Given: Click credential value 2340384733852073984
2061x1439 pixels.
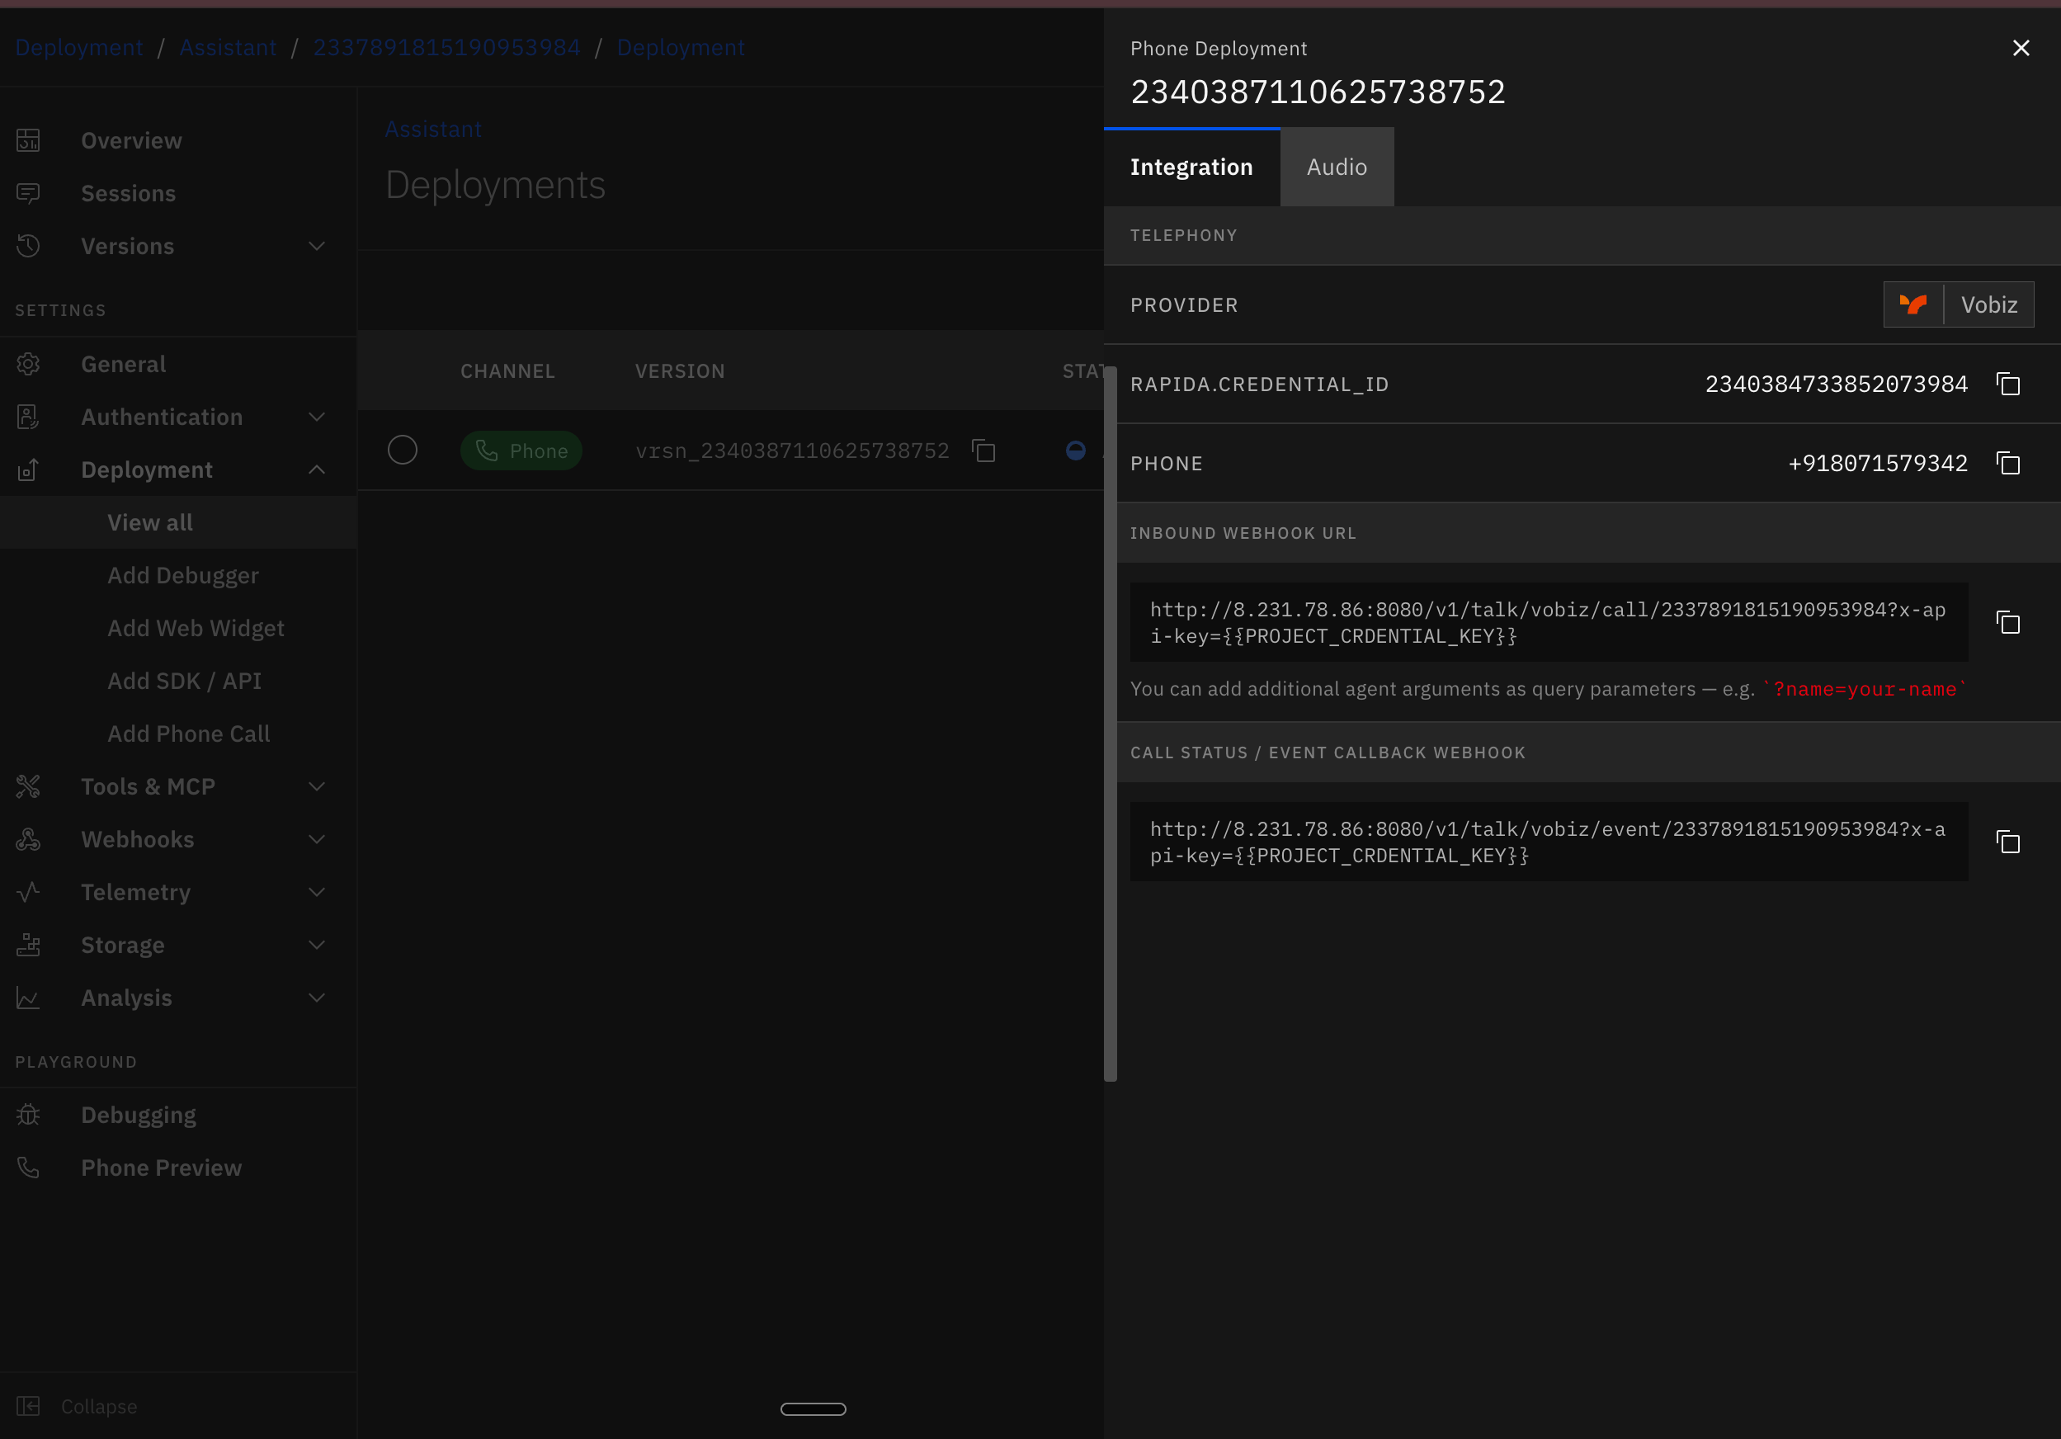Looking at the screenshot, I should [x=1836, y=385].
